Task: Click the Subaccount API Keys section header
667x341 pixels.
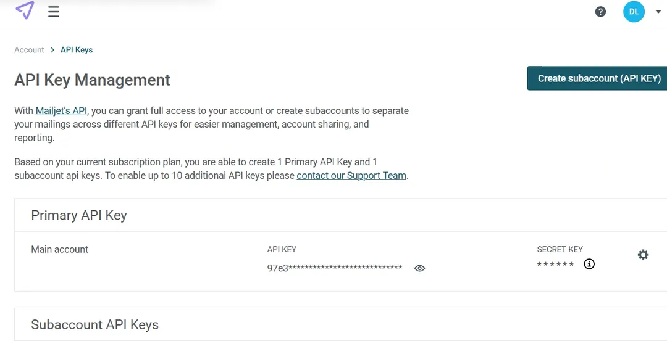Action: [x=95, y=324]
